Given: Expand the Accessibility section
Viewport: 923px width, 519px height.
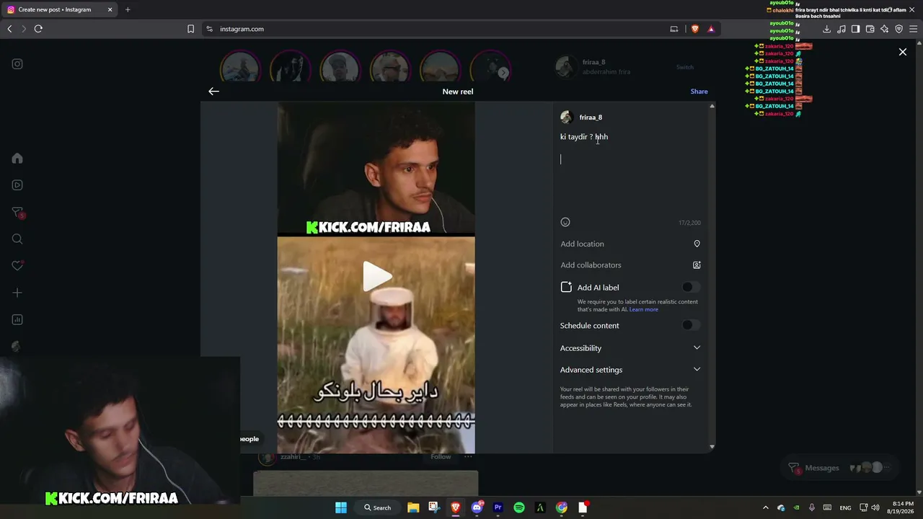Looking at the screenshot, I should pyautogui.click(x=630, y=347).
